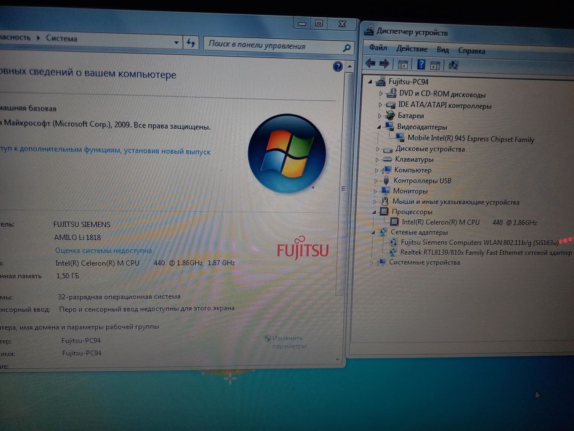Image resolution: width=574 pixels, height=431 pixels.
Task: Click the Батареи battery icon
Action: [x=390, y=116]
